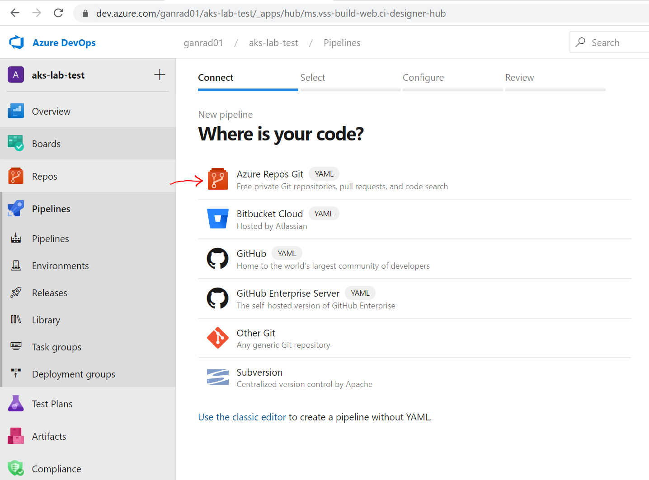Click the Subversion logo icon
Viewport: 649px width, 480px height.
click(218, 377)
